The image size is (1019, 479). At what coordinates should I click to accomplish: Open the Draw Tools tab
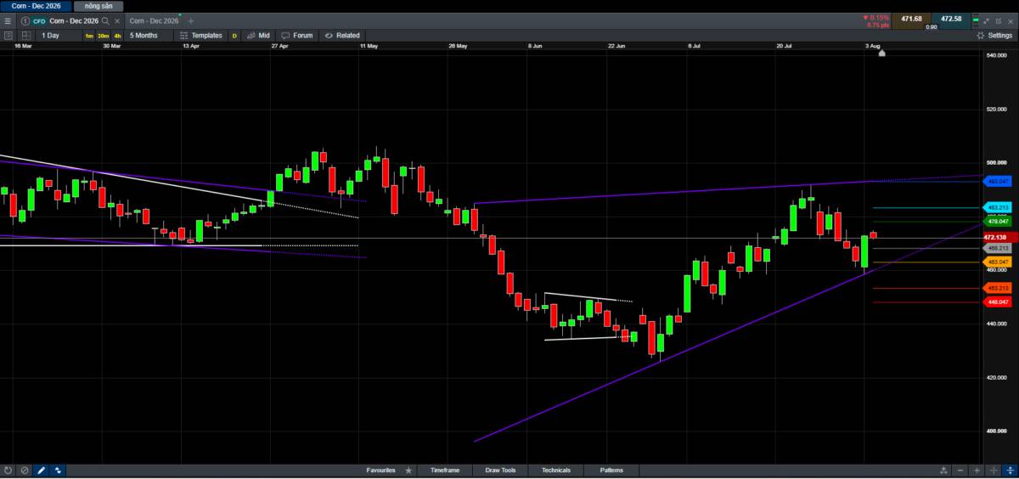500,470
